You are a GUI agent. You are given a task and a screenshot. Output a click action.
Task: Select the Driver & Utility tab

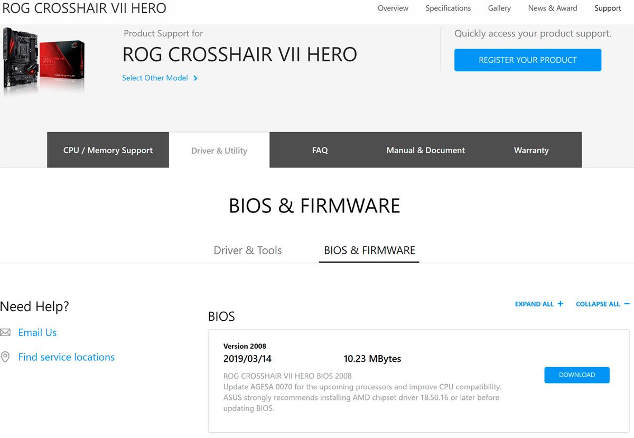point(219,150)
